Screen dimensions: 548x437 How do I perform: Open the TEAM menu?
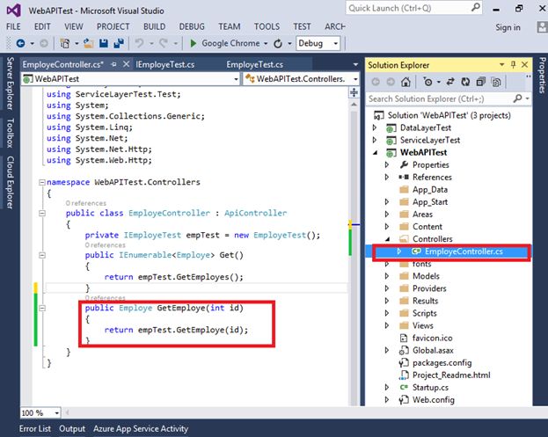(x=230, y=26)
